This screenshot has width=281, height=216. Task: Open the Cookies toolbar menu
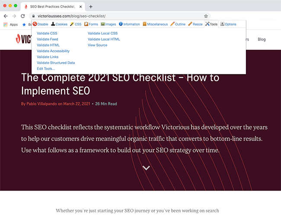click(59, 24)
